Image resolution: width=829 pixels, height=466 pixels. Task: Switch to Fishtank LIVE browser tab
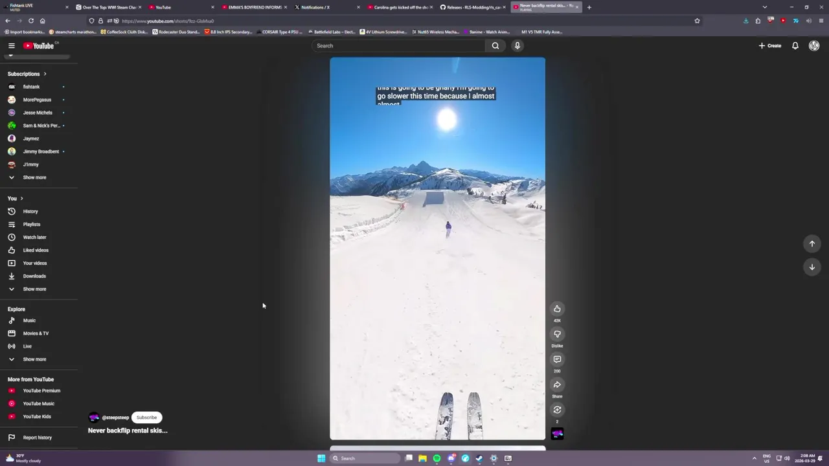[36, 7]
